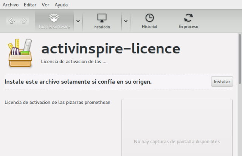Select the Todo el software box icon
This screenshot has width=242, height=156.
pos(54,18)
